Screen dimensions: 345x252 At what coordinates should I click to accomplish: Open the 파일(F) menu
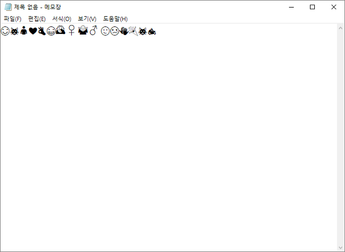coord(12,19)
